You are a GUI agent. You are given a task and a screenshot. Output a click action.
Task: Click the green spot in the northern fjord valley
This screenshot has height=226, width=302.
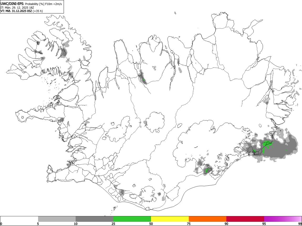pyautogui.click(x=143, y=80)
